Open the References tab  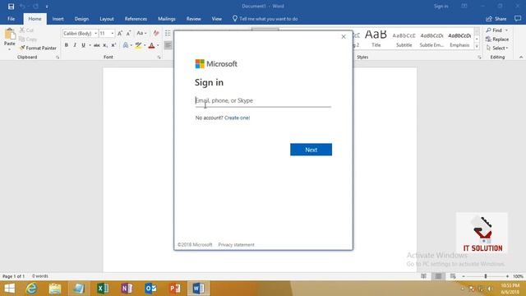coord(136,19)
